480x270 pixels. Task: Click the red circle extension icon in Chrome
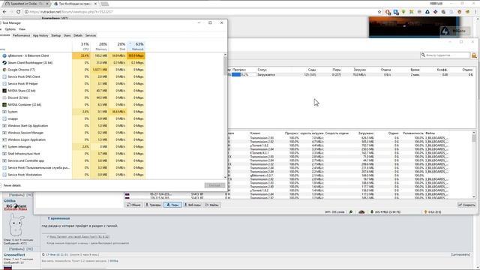pyautogui.click(x=388, y=12)
